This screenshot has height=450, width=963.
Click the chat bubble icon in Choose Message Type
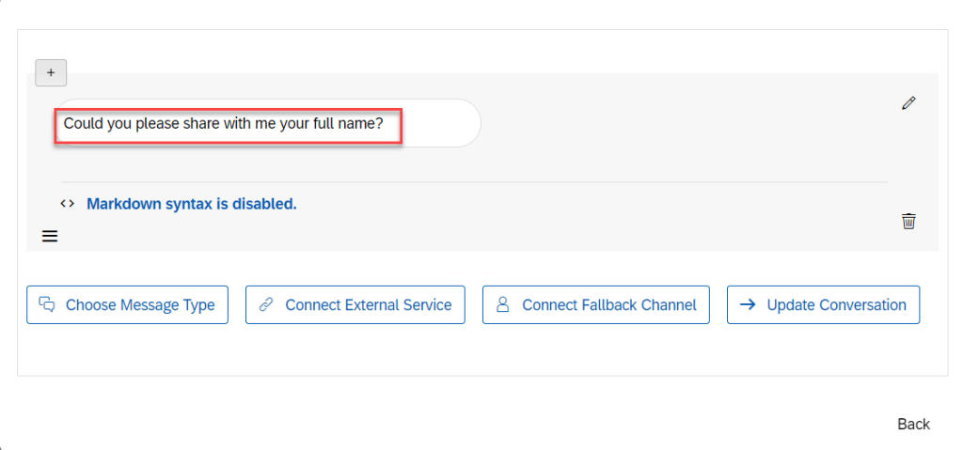coord(47,304)
